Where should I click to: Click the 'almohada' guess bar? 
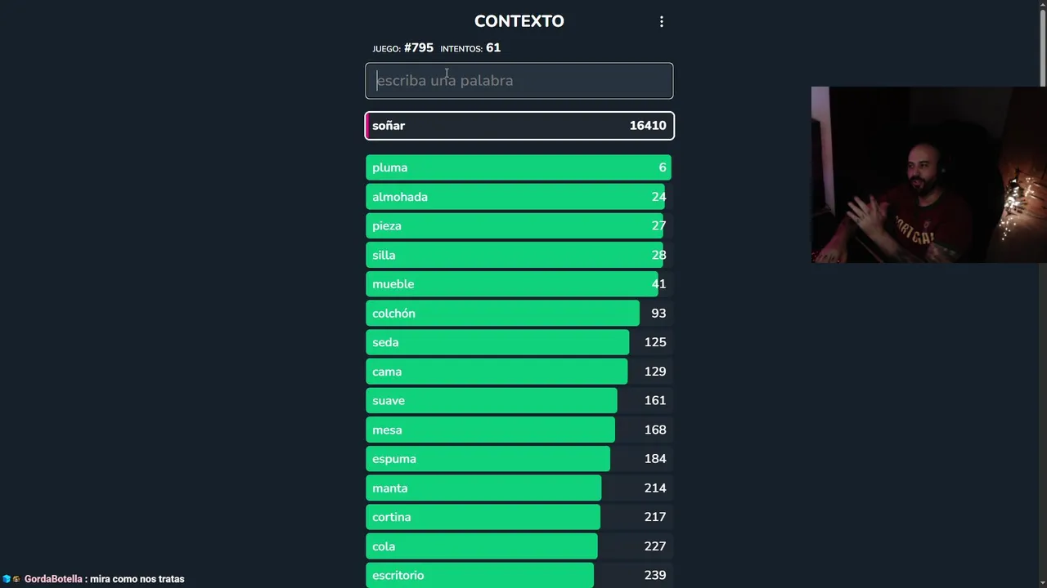pyautogui.click(x=519, y=197)
